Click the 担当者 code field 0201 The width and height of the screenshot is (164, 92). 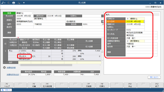click(92, 24)
